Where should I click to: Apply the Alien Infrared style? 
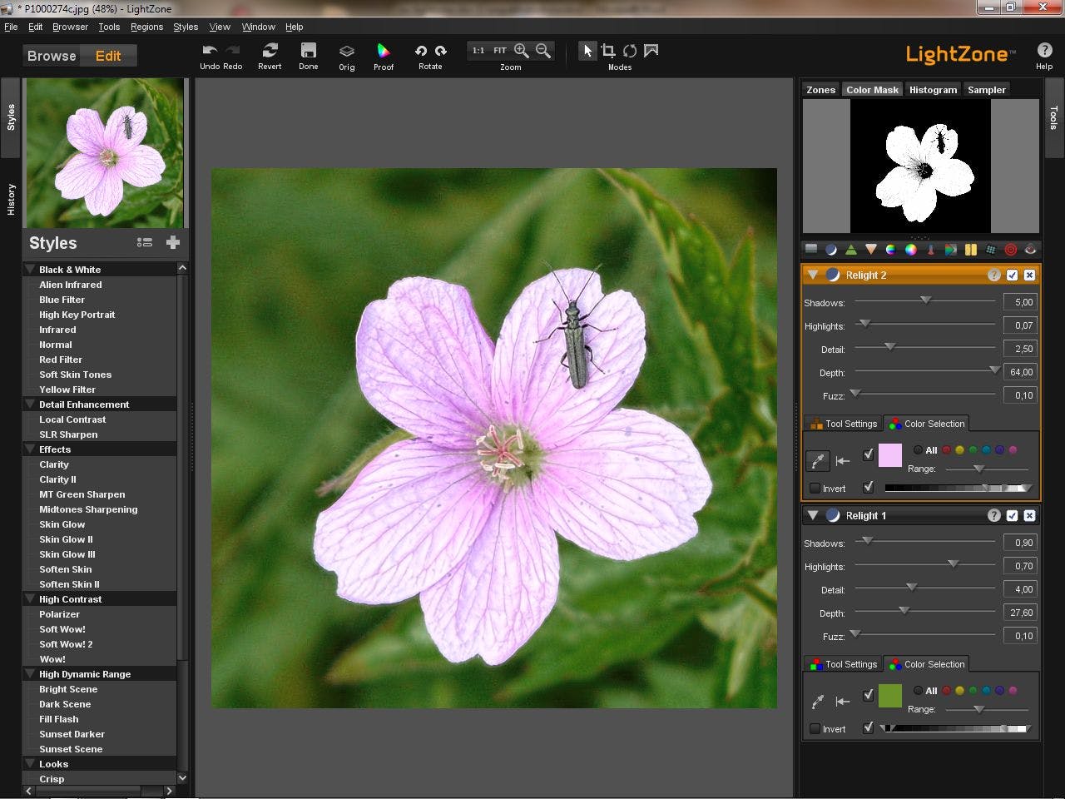pos(71,285)
